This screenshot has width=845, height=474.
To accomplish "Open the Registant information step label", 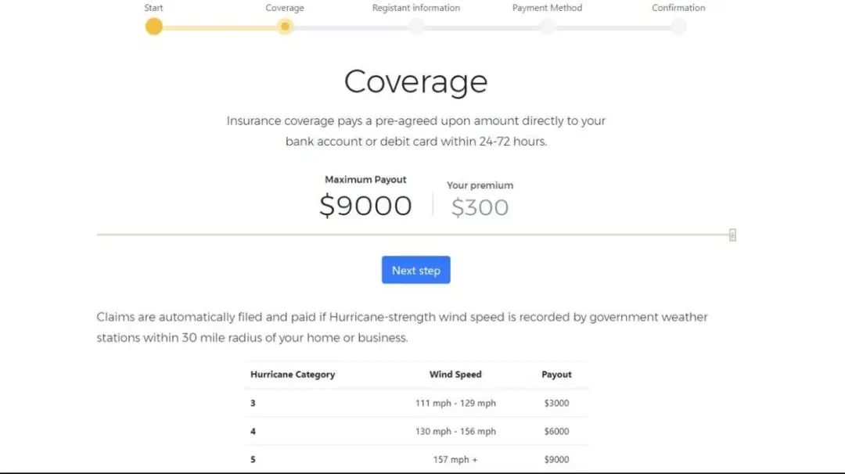I will 416,8.
